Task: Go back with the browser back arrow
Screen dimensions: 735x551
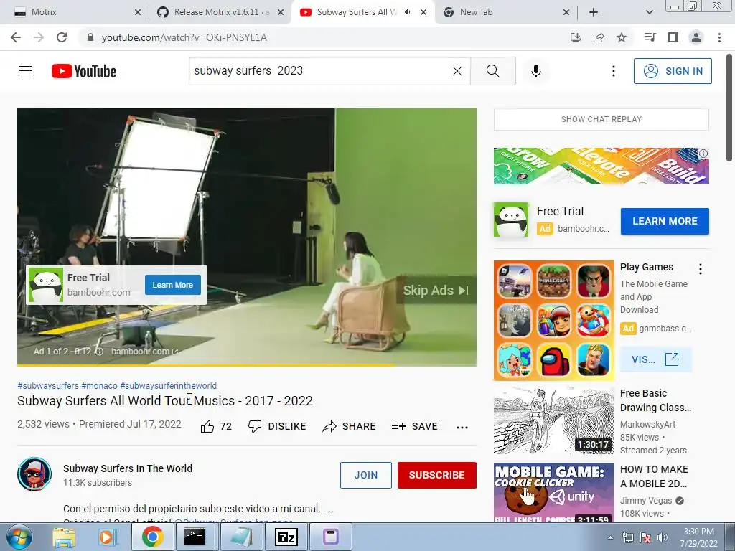Action: pyautogui.click(x=16, y=37)
